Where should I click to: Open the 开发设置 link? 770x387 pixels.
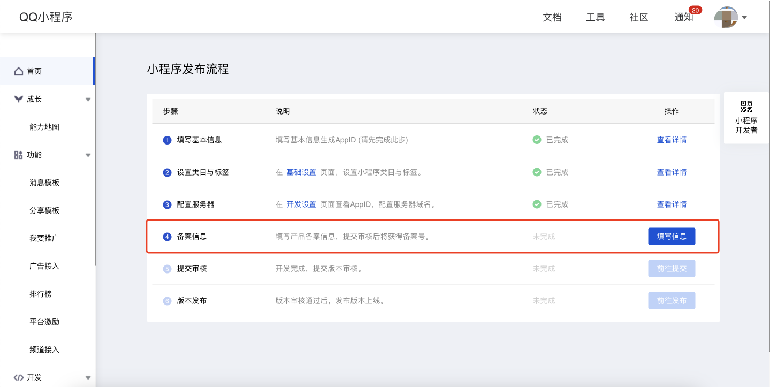click(301, 204)
